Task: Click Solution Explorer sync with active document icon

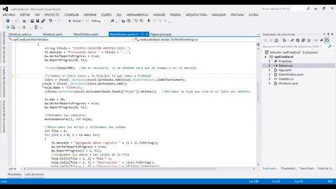Action: [x=292, y=40]
